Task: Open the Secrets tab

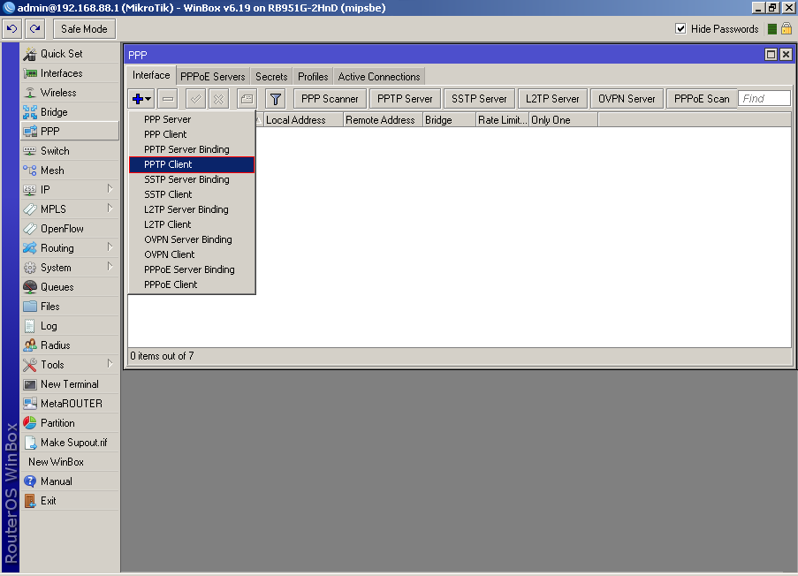Action: coord(271,77)
